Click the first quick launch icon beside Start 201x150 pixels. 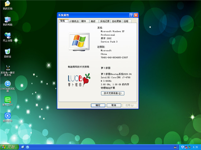click(x=23, y=147)
